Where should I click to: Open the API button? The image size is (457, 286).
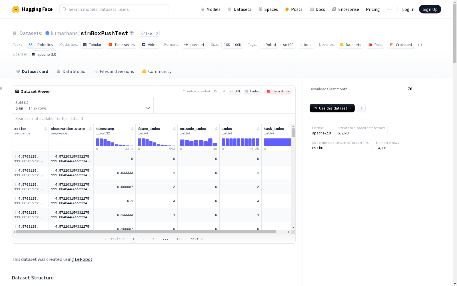(235, 91)
